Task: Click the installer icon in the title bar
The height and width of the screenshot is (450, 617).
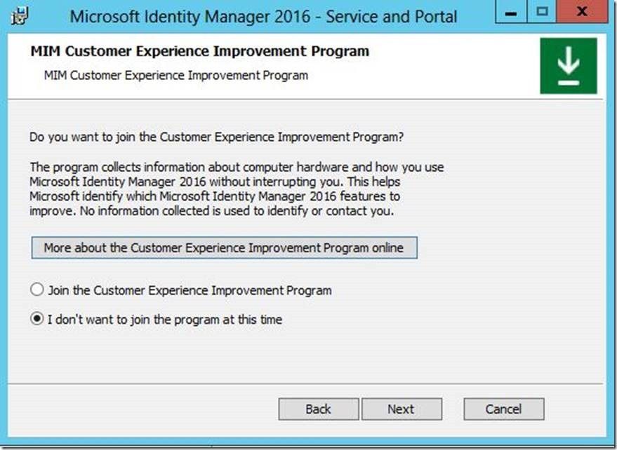Action: click(20, 17)
